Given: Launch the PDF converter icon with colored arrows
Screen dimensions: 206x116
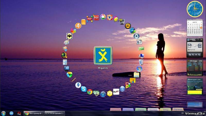Looking at the screenshot, I should pos(90,19).
